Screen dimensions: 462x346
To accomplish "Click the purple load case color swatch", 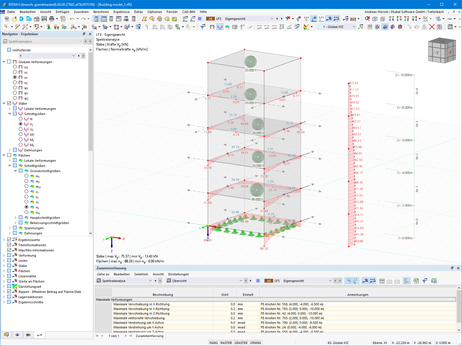I will [x=200, y=19].
